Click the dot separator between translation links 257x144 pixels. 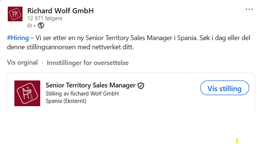(x=42, y=63)
